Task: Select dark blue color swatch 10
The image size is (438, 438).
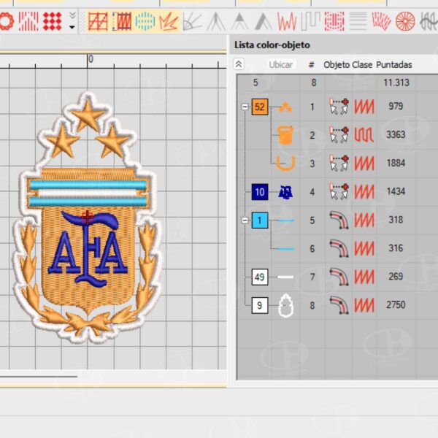Action: (x=260, y=192)
